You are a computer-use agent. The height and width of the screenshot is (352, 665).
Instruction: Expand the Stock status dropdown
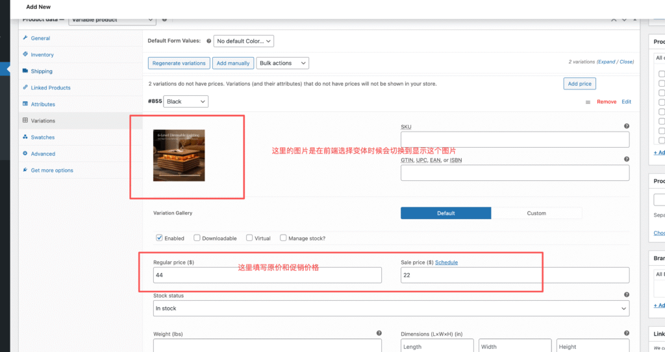[x=391, y=309]
